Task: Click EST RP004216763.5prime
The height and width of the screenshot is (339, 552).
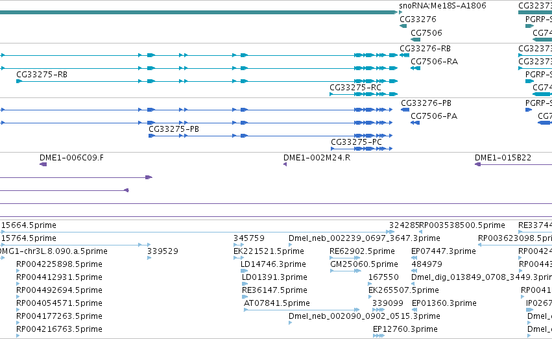Action: (59, 329)
